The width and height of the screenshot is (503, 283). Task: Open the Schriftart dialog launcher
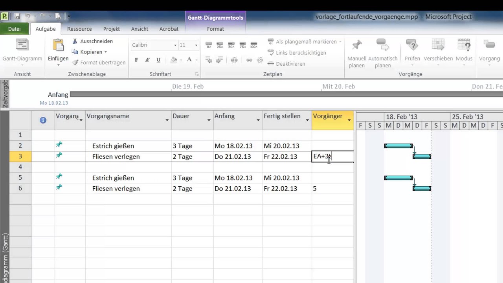tap(196, 74)
